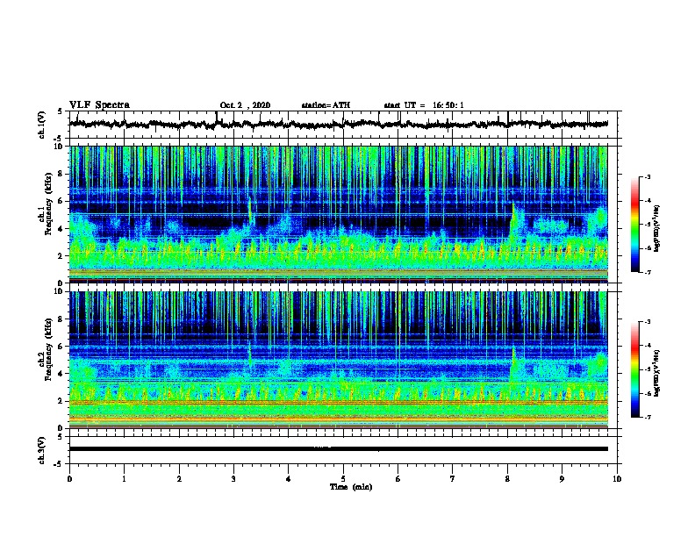Click the ch.2 "Frequency (kHz)" axis label

(x=48, y=349)
